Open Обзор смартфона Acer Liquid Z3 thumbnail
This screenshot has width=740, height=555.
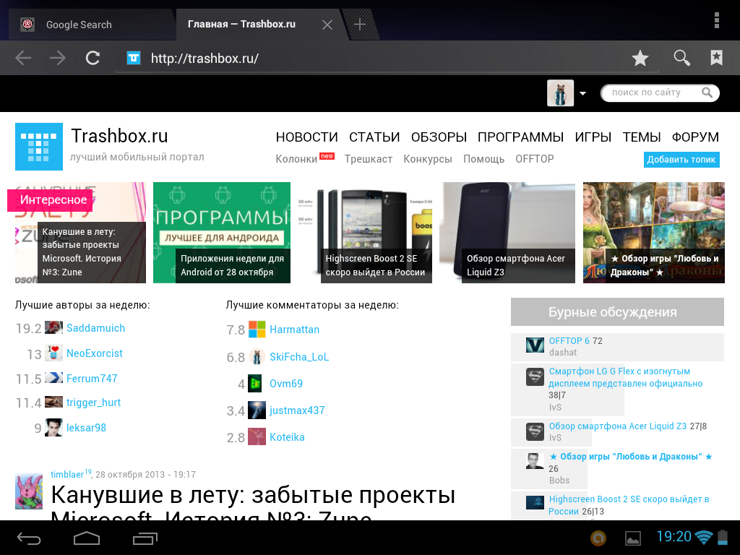pos(507,233)
